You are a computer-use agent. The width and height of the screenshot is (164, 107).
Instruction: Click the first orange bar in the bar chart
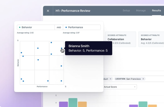(x=82, y=104)
